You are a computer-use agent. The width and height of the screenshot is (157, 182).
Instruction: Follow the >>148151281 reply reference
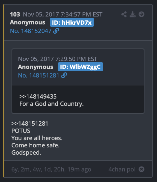coord(30,124)
